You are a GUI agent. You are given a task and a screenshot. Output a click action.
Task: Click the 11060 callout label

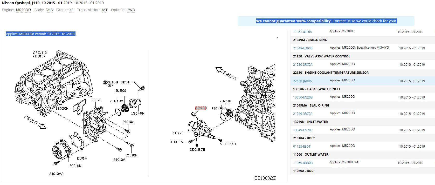(x=178, y=133)
